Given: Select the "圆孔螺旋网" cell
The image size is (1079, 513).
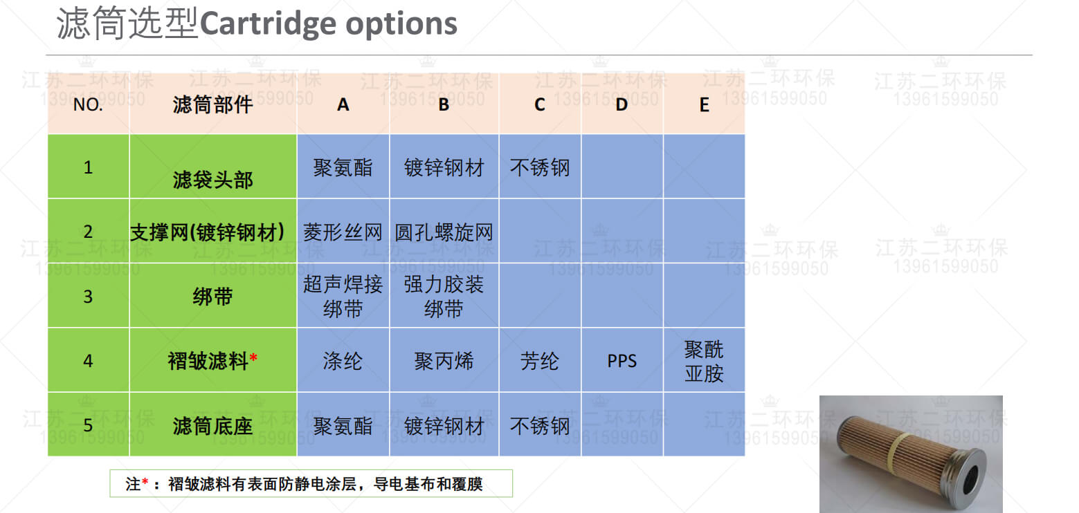Looking at the screenshot, I should pyautogui.click(x=444, y=232).
